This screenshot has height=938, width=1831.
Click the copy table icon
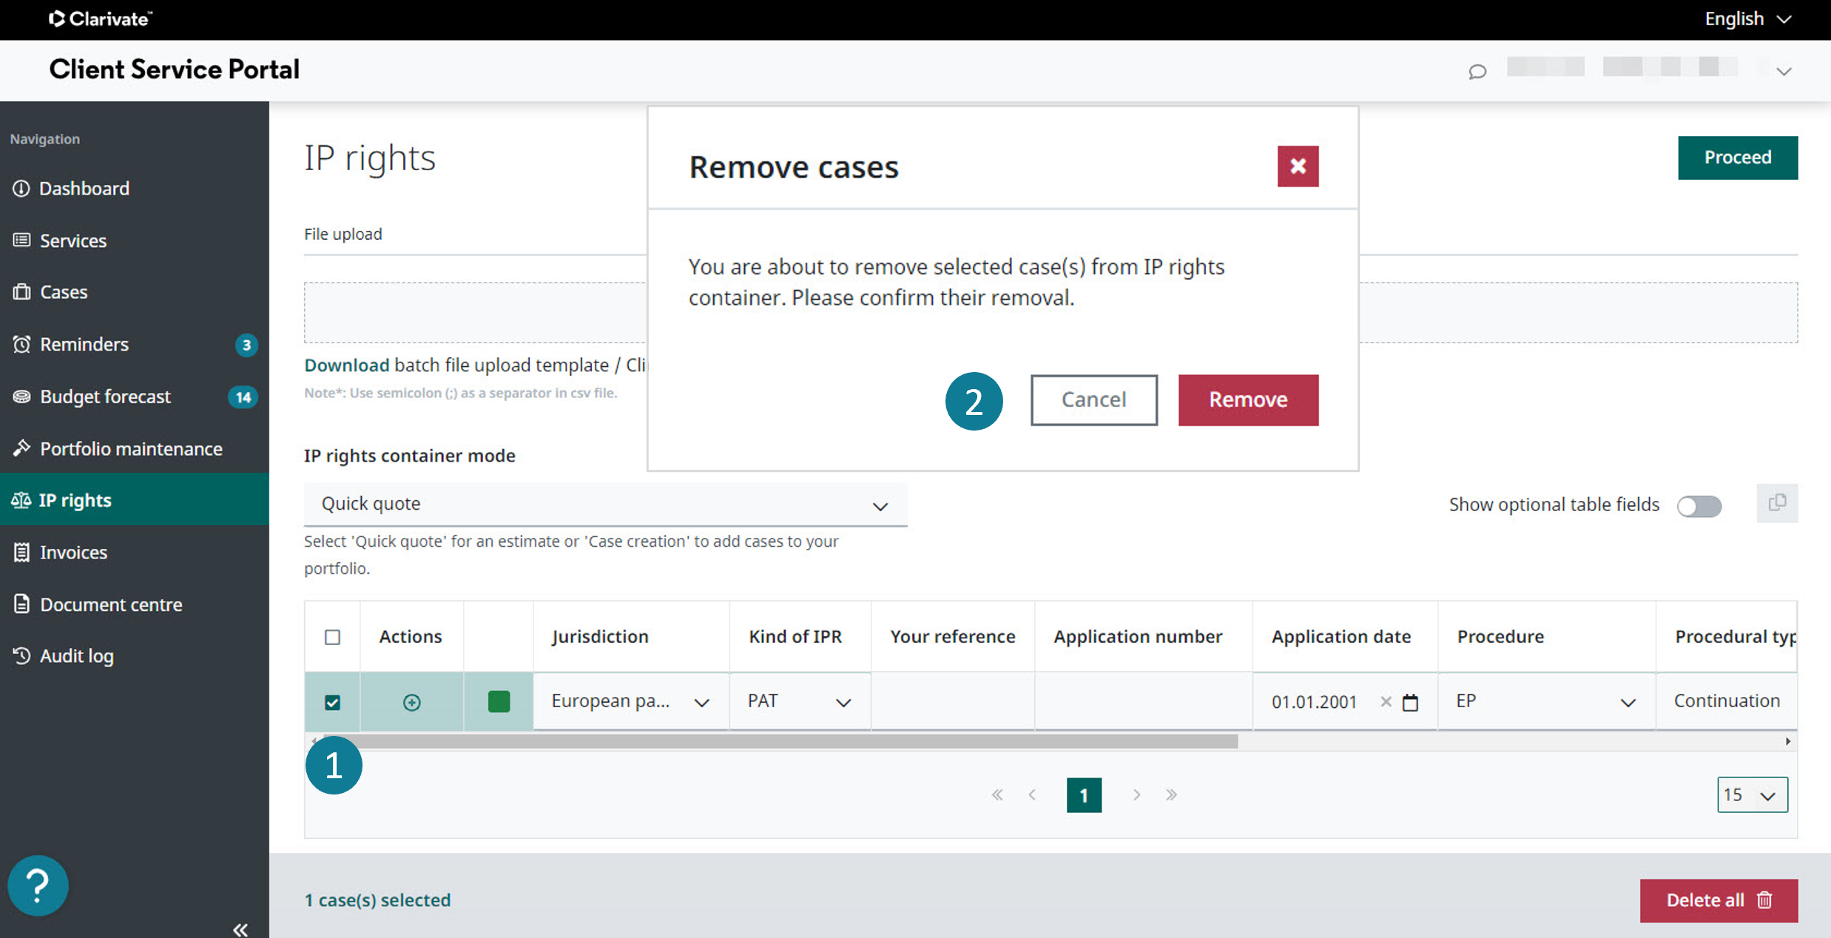pos(1777,503)
